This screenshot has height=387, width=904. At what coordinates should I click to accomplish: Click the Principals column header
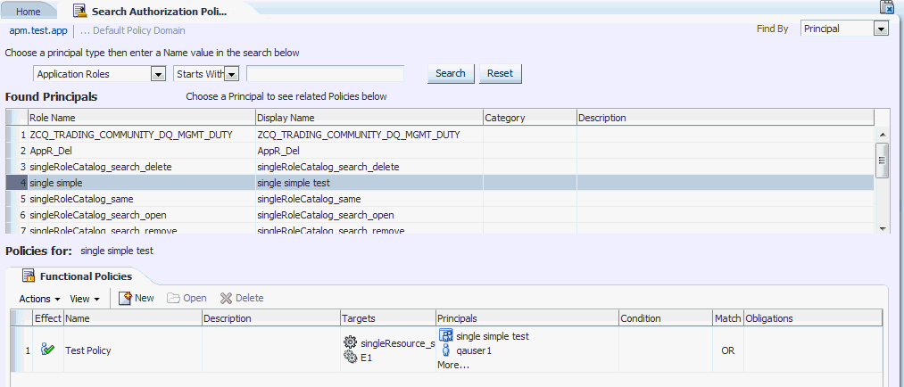[527, 318]
